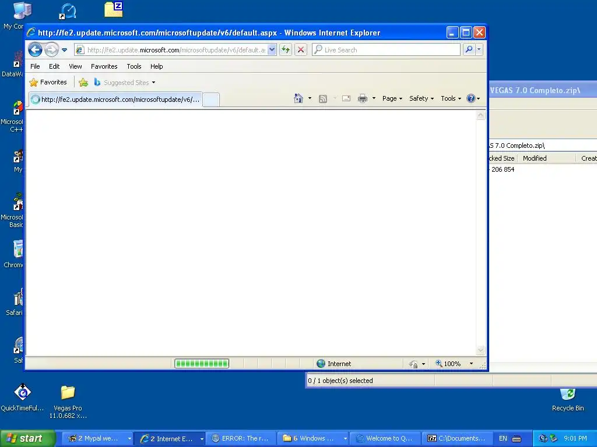
Task: Select the QuickTime shortcut desktop icon
Action: (68, 12)
